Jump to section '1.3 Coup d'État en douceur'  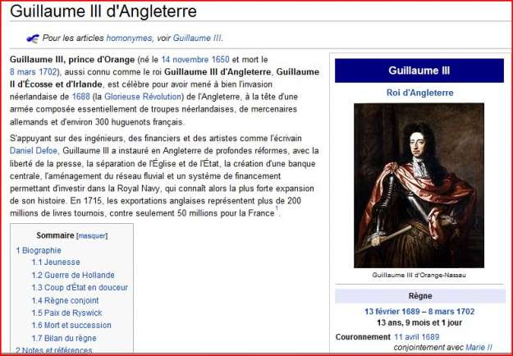80,288
